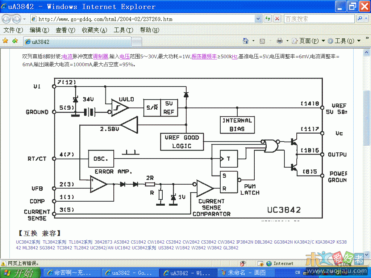
Task: Go forward using the Forward arrow button
Action: 16,19
